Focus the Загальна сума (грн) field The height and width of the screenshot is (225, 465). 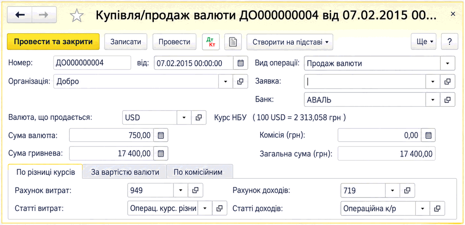tap(387, 154)
